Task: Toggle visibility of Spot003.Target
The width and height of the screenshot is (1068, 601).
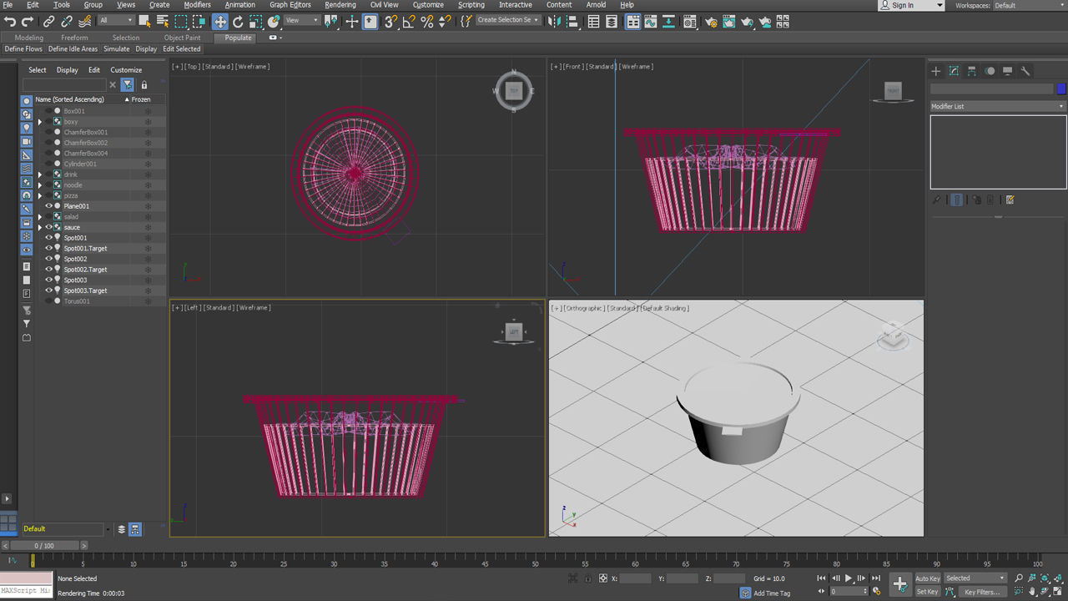Action: point(48,290)
